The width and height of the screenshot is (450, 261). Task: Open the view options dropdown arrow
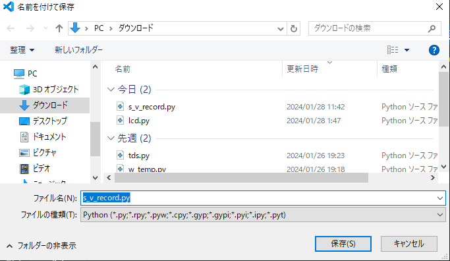pyautogui.click(x=407, y=50)
